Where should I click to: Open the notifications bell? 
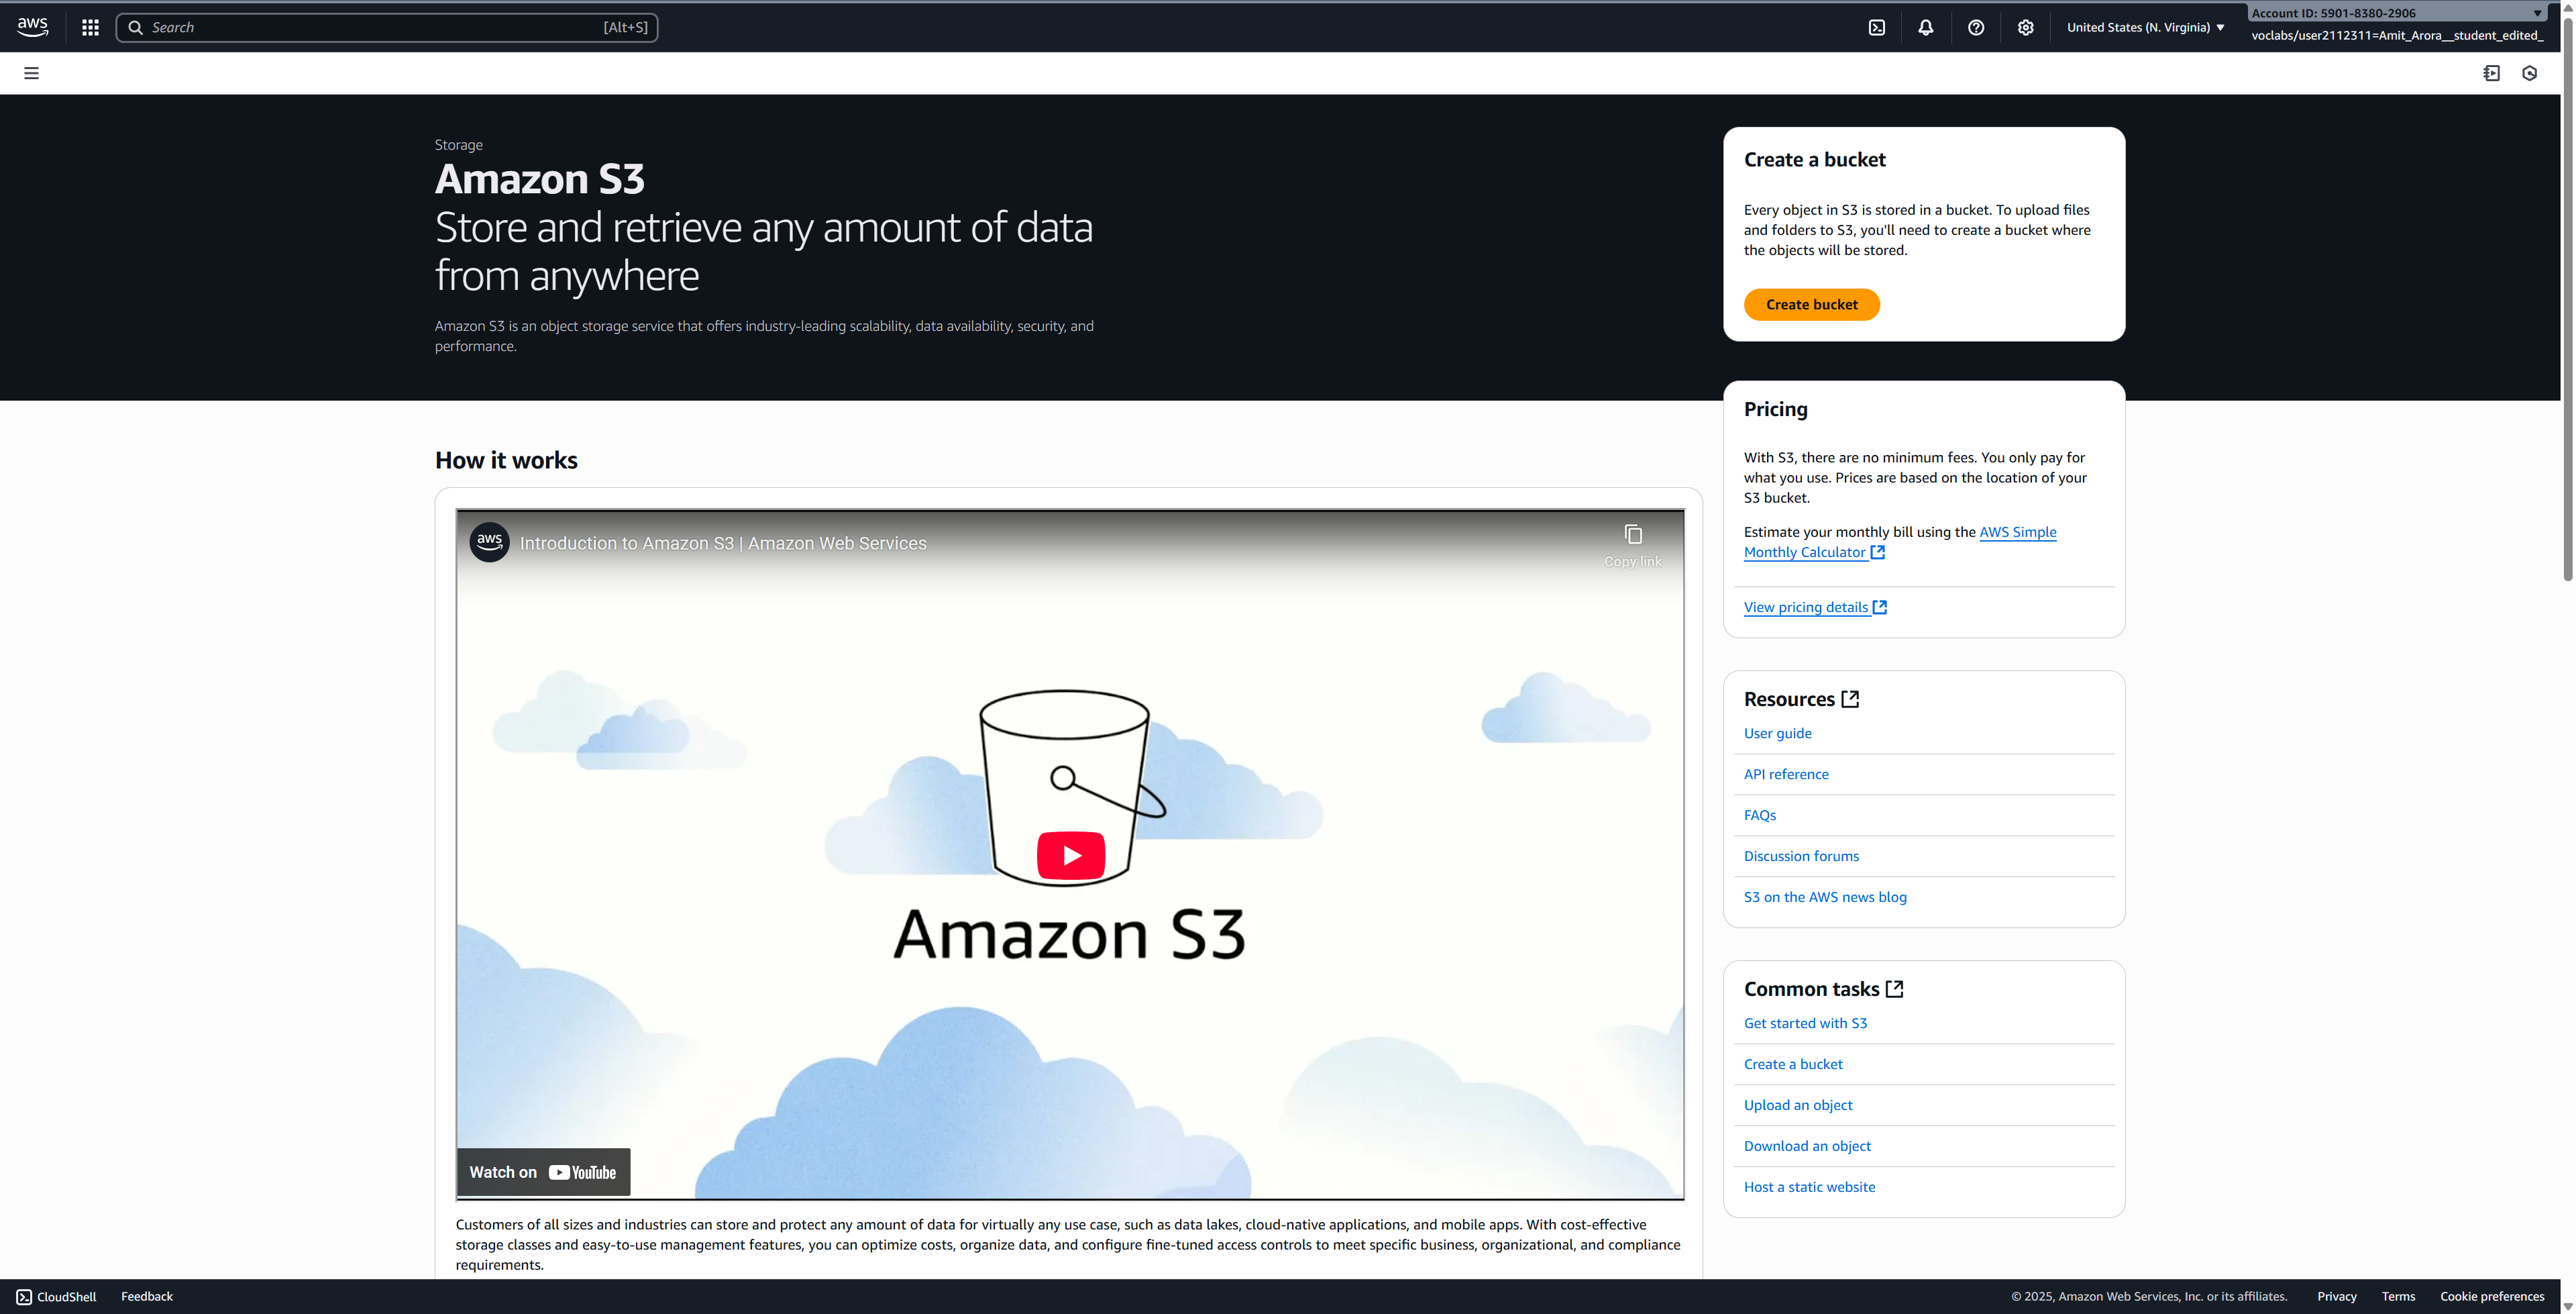click(1926, 27)
